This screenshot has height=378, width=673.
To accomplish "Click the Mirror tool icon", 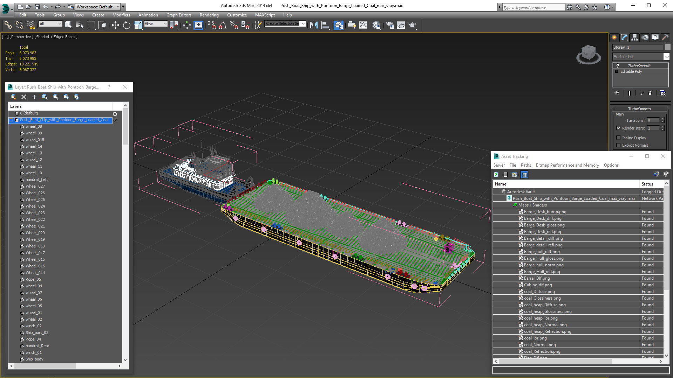I will 314,25.
